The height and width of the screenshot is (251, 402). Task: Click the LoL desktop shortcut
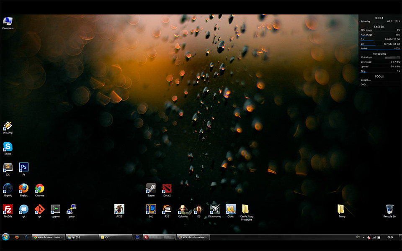(x=151, y=209)
